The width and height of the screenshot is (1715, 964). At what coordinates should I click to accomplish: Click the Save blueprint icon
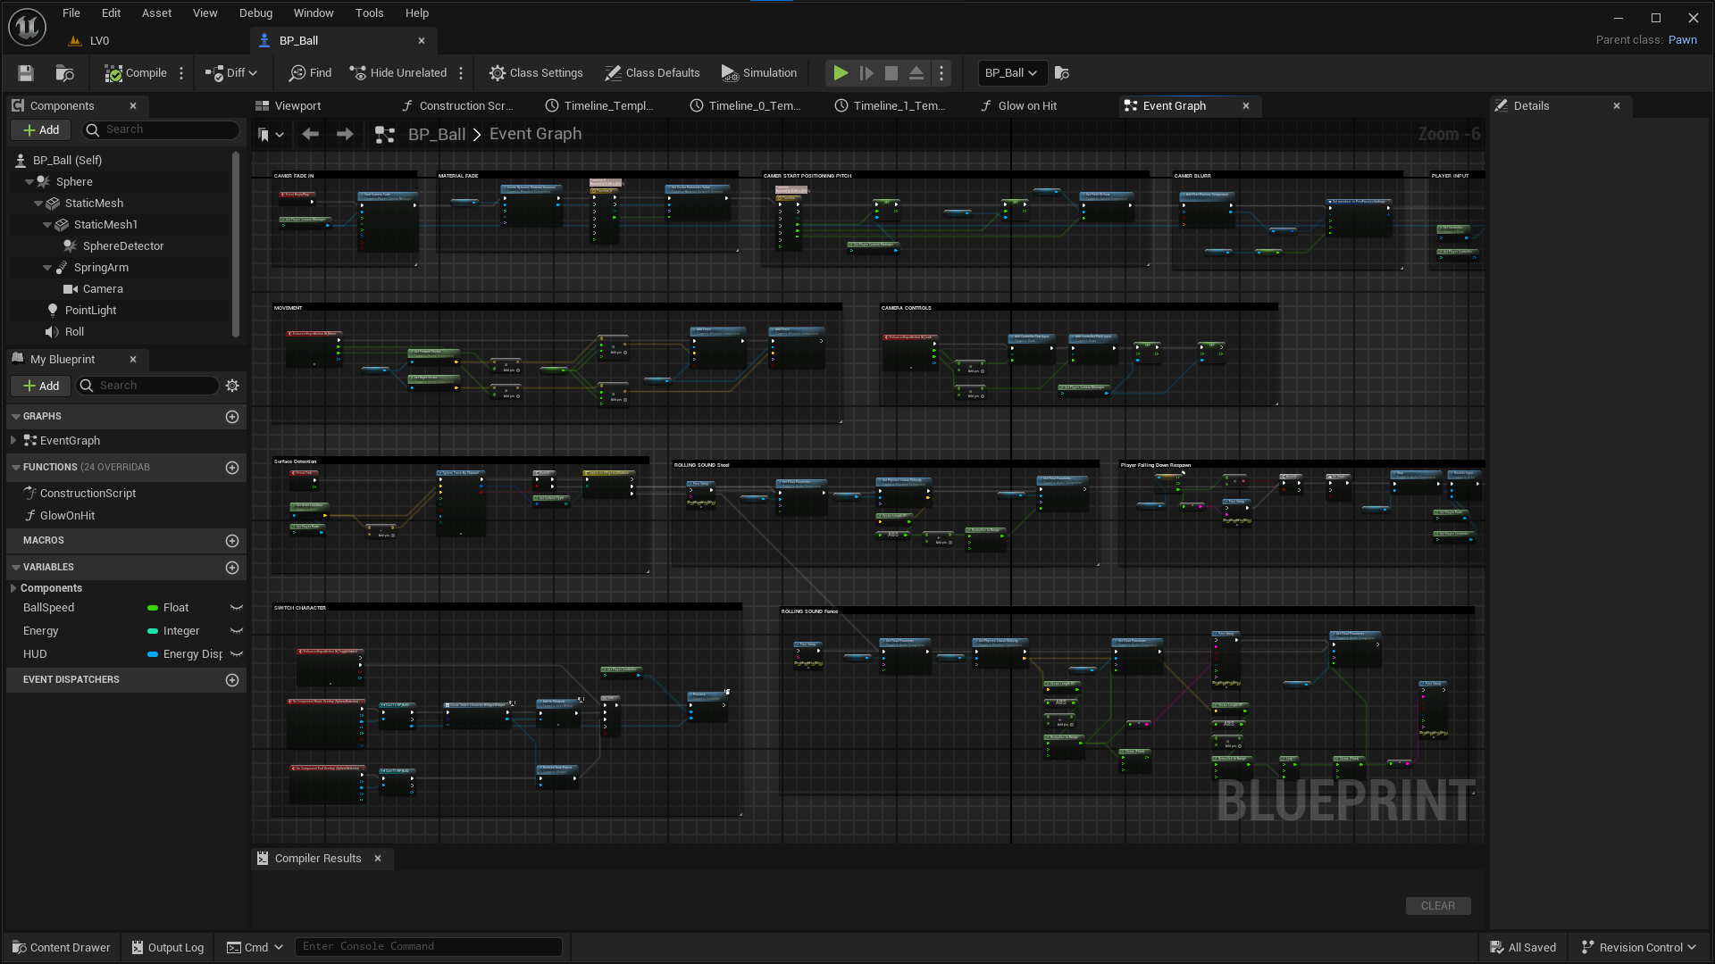pyautogui.click(x=26, y=73)
